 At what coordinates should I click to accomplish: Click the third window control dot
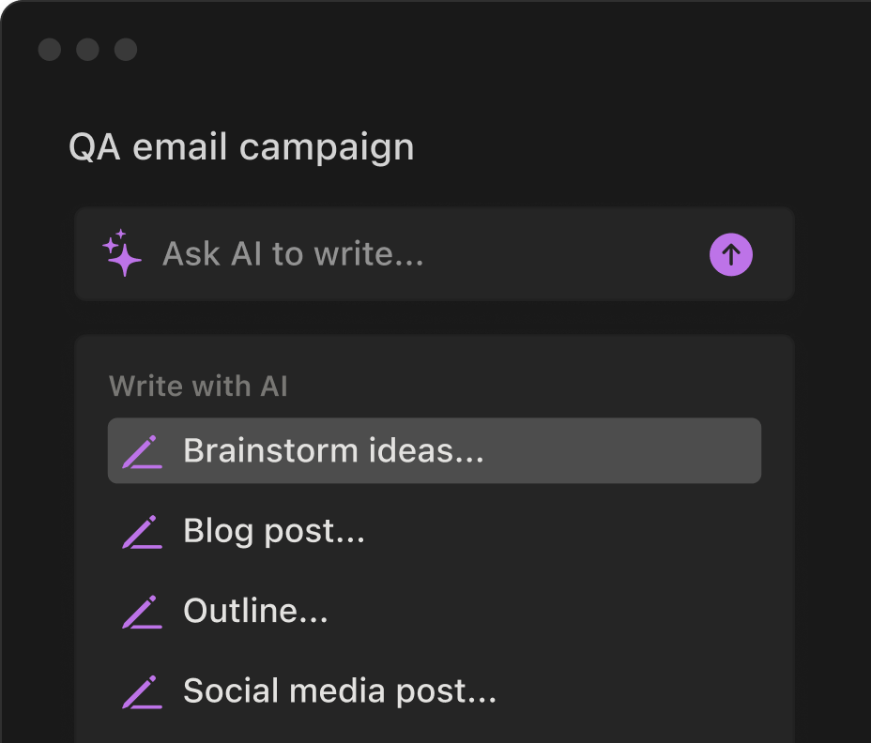(126, 50)
